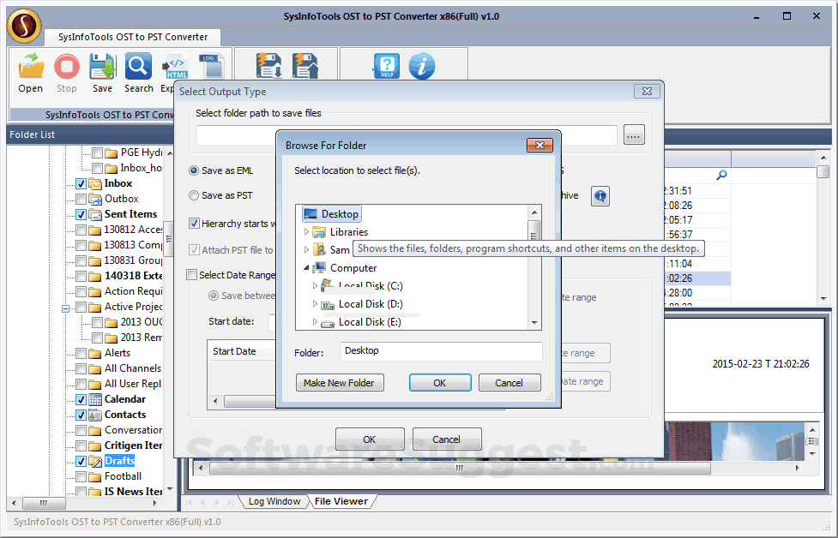Collapse the Computer node arrow
The width and height of the screenshot is (838, 538).
[306, 268]
